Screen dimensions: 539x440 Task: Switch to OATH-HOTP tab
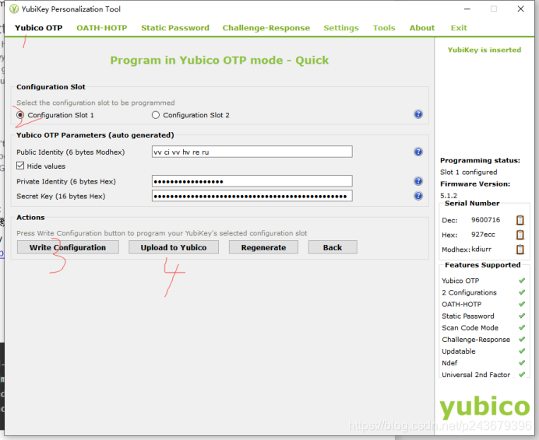point(102,28)
